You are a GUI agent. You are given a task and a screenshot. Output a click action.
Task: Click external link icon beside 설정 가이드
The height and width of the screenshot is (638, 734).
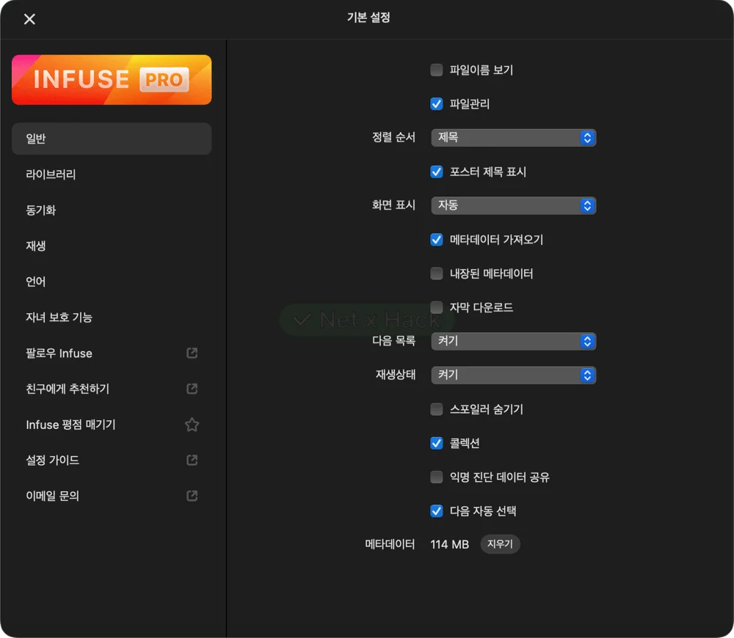point(192,460)
